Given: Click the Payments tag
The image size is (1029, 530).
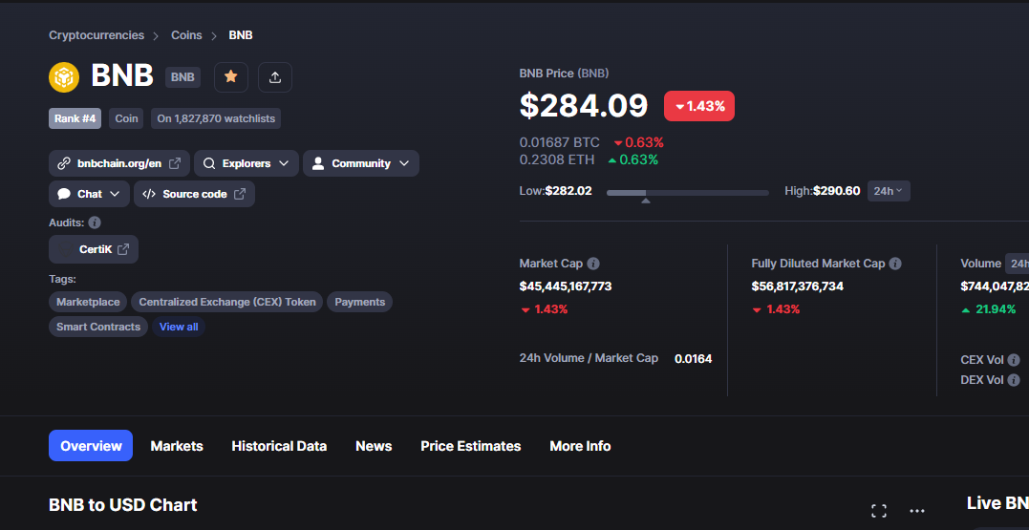Looking at the screenshot, I should click(359, 302).
